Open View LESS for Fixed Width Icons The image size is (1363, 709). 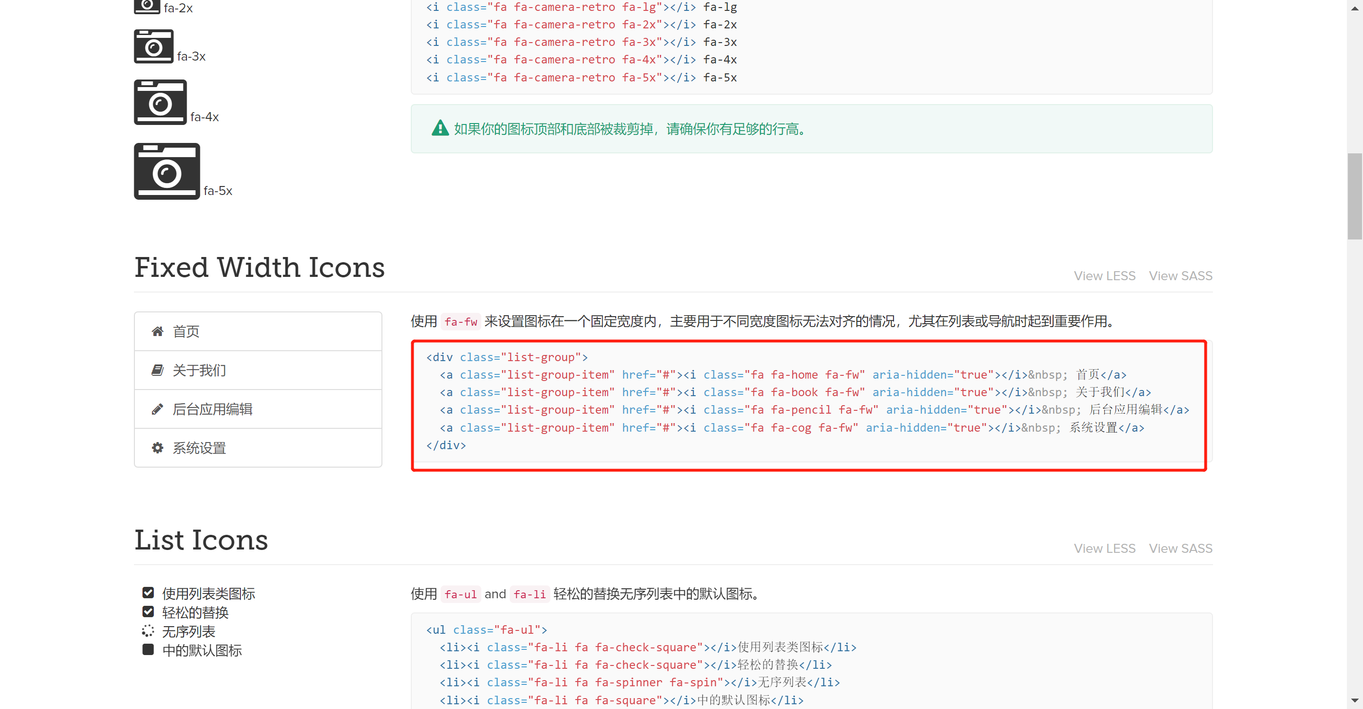click(x=1104, y=275)
